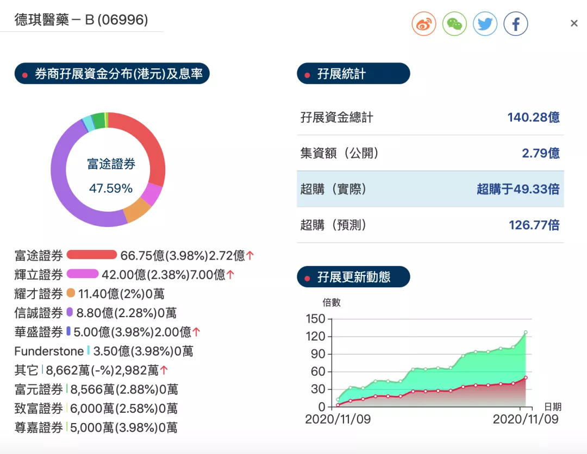Select the highlighted 超購（實際） row

[430, 189]
